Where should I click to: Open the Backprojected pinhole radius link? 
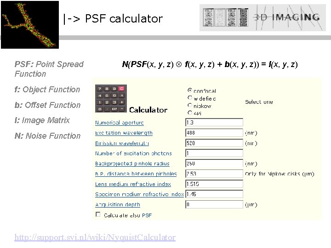coord(132,163)
